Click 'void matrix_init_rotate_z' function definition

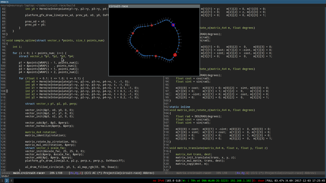[212, 110]
